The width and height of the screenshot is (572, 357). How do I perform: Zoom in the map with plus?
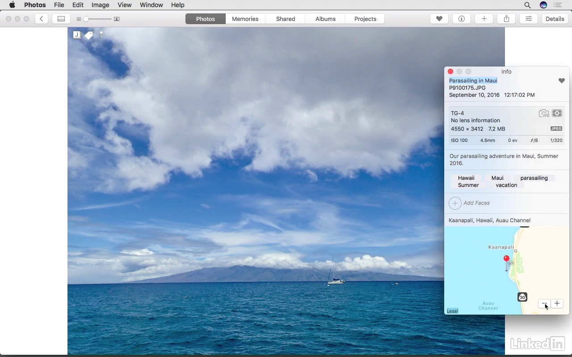557,304
